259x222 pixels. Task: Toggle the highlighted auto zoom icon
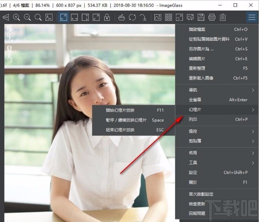click(64, 17)
